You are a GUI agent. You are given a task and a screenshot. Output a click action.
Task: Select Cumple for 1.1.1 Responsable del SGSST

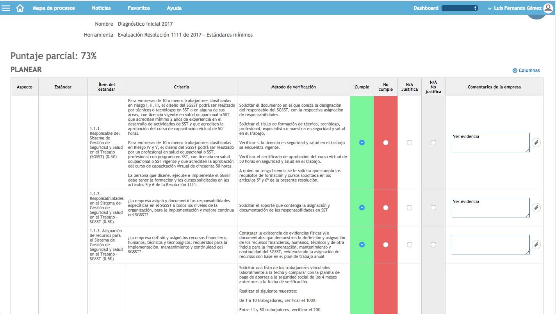pyautogui.click(x=362, y=143)
